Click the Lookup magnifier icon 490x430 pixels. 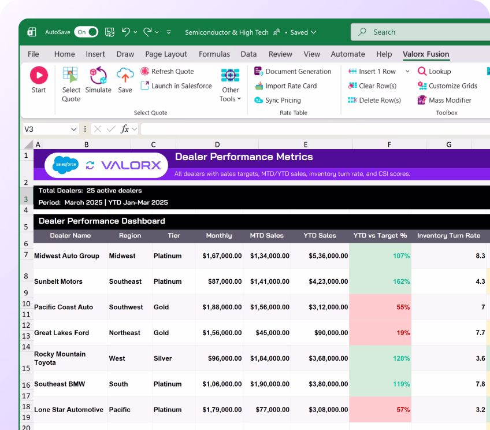coord(422,71)
